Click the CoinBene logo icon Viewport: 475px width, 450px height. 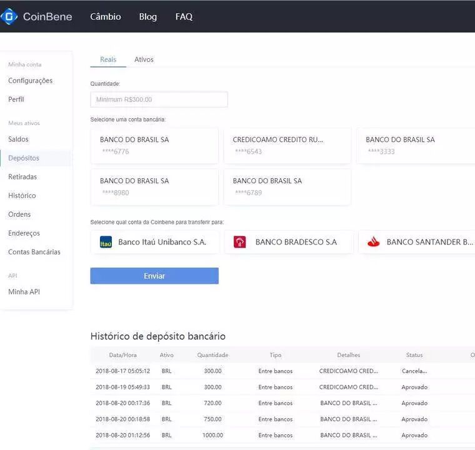click(x=9, y=16)
